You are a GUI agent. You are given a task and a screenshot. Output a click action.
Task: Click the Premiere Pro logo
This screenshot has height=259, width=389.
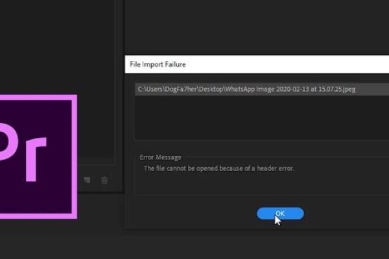pyautogui.click(x=36, y=155)
